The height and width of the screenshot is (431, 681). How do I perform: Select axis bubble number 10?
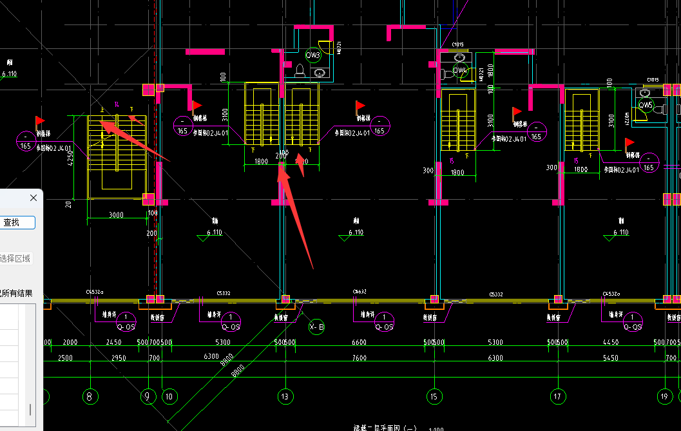point(169,396)
